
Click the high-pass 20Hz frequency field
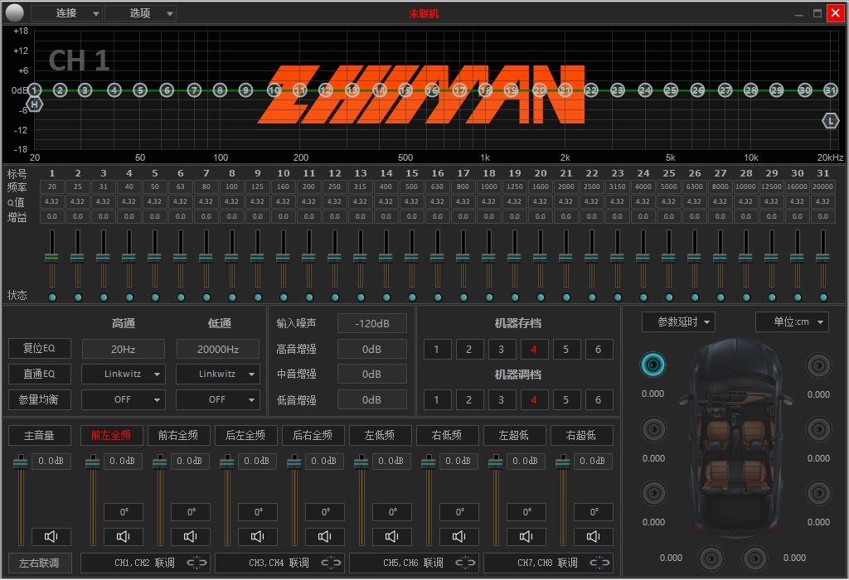124,349
